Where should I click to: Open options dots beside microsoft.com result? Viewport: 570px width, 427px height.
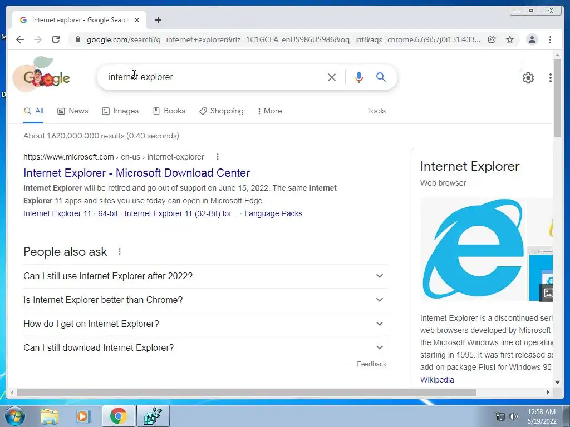click(218, 157)
